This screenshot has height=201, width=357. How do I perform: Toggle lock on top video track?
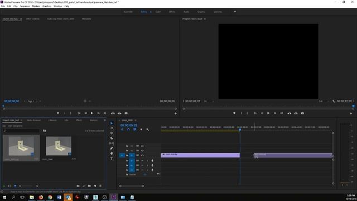click(x=127, y=146)
